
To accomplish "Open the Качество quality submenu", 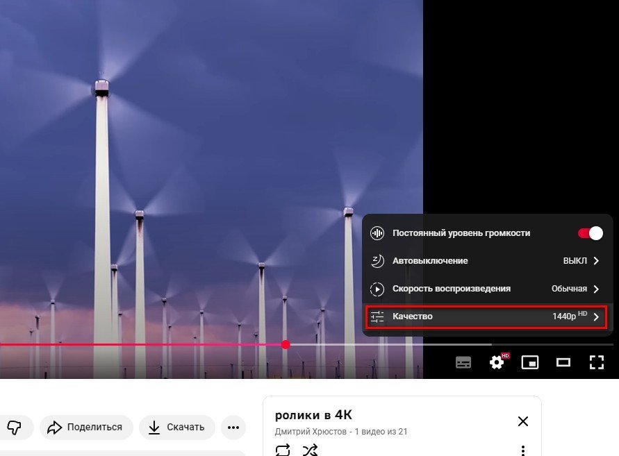I will [x=487, y=316].
